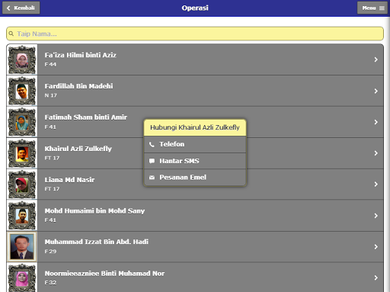Click the speech bubble icon beside Hantar SMS
The image size is (390, 292).
tap(152, 161)
